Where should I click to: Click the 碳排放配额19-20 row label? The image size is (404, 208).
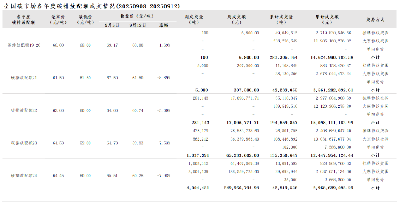pyautogui.click(x=24, y=45)
